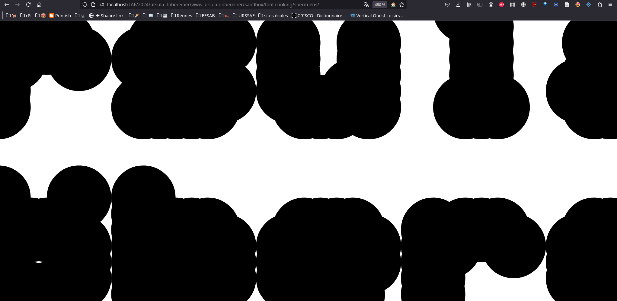Screen dimensions: 617x301
Task: Reset the 480 % zoom level
Action: 380,5
